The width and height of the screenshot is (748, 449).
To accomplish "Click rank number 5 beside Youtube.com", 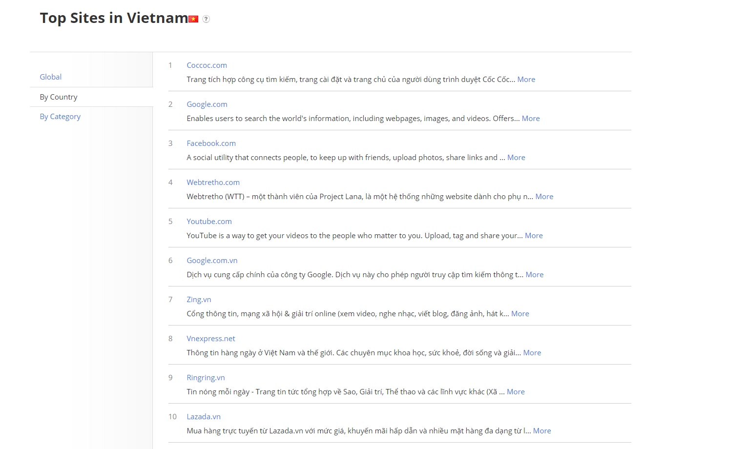I will [170, 222].
